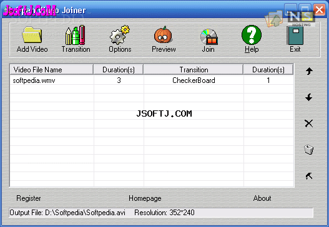Screen dimensions: 329x227
Task: Move the selected video down with the arrow
Action: click(309, 97)
